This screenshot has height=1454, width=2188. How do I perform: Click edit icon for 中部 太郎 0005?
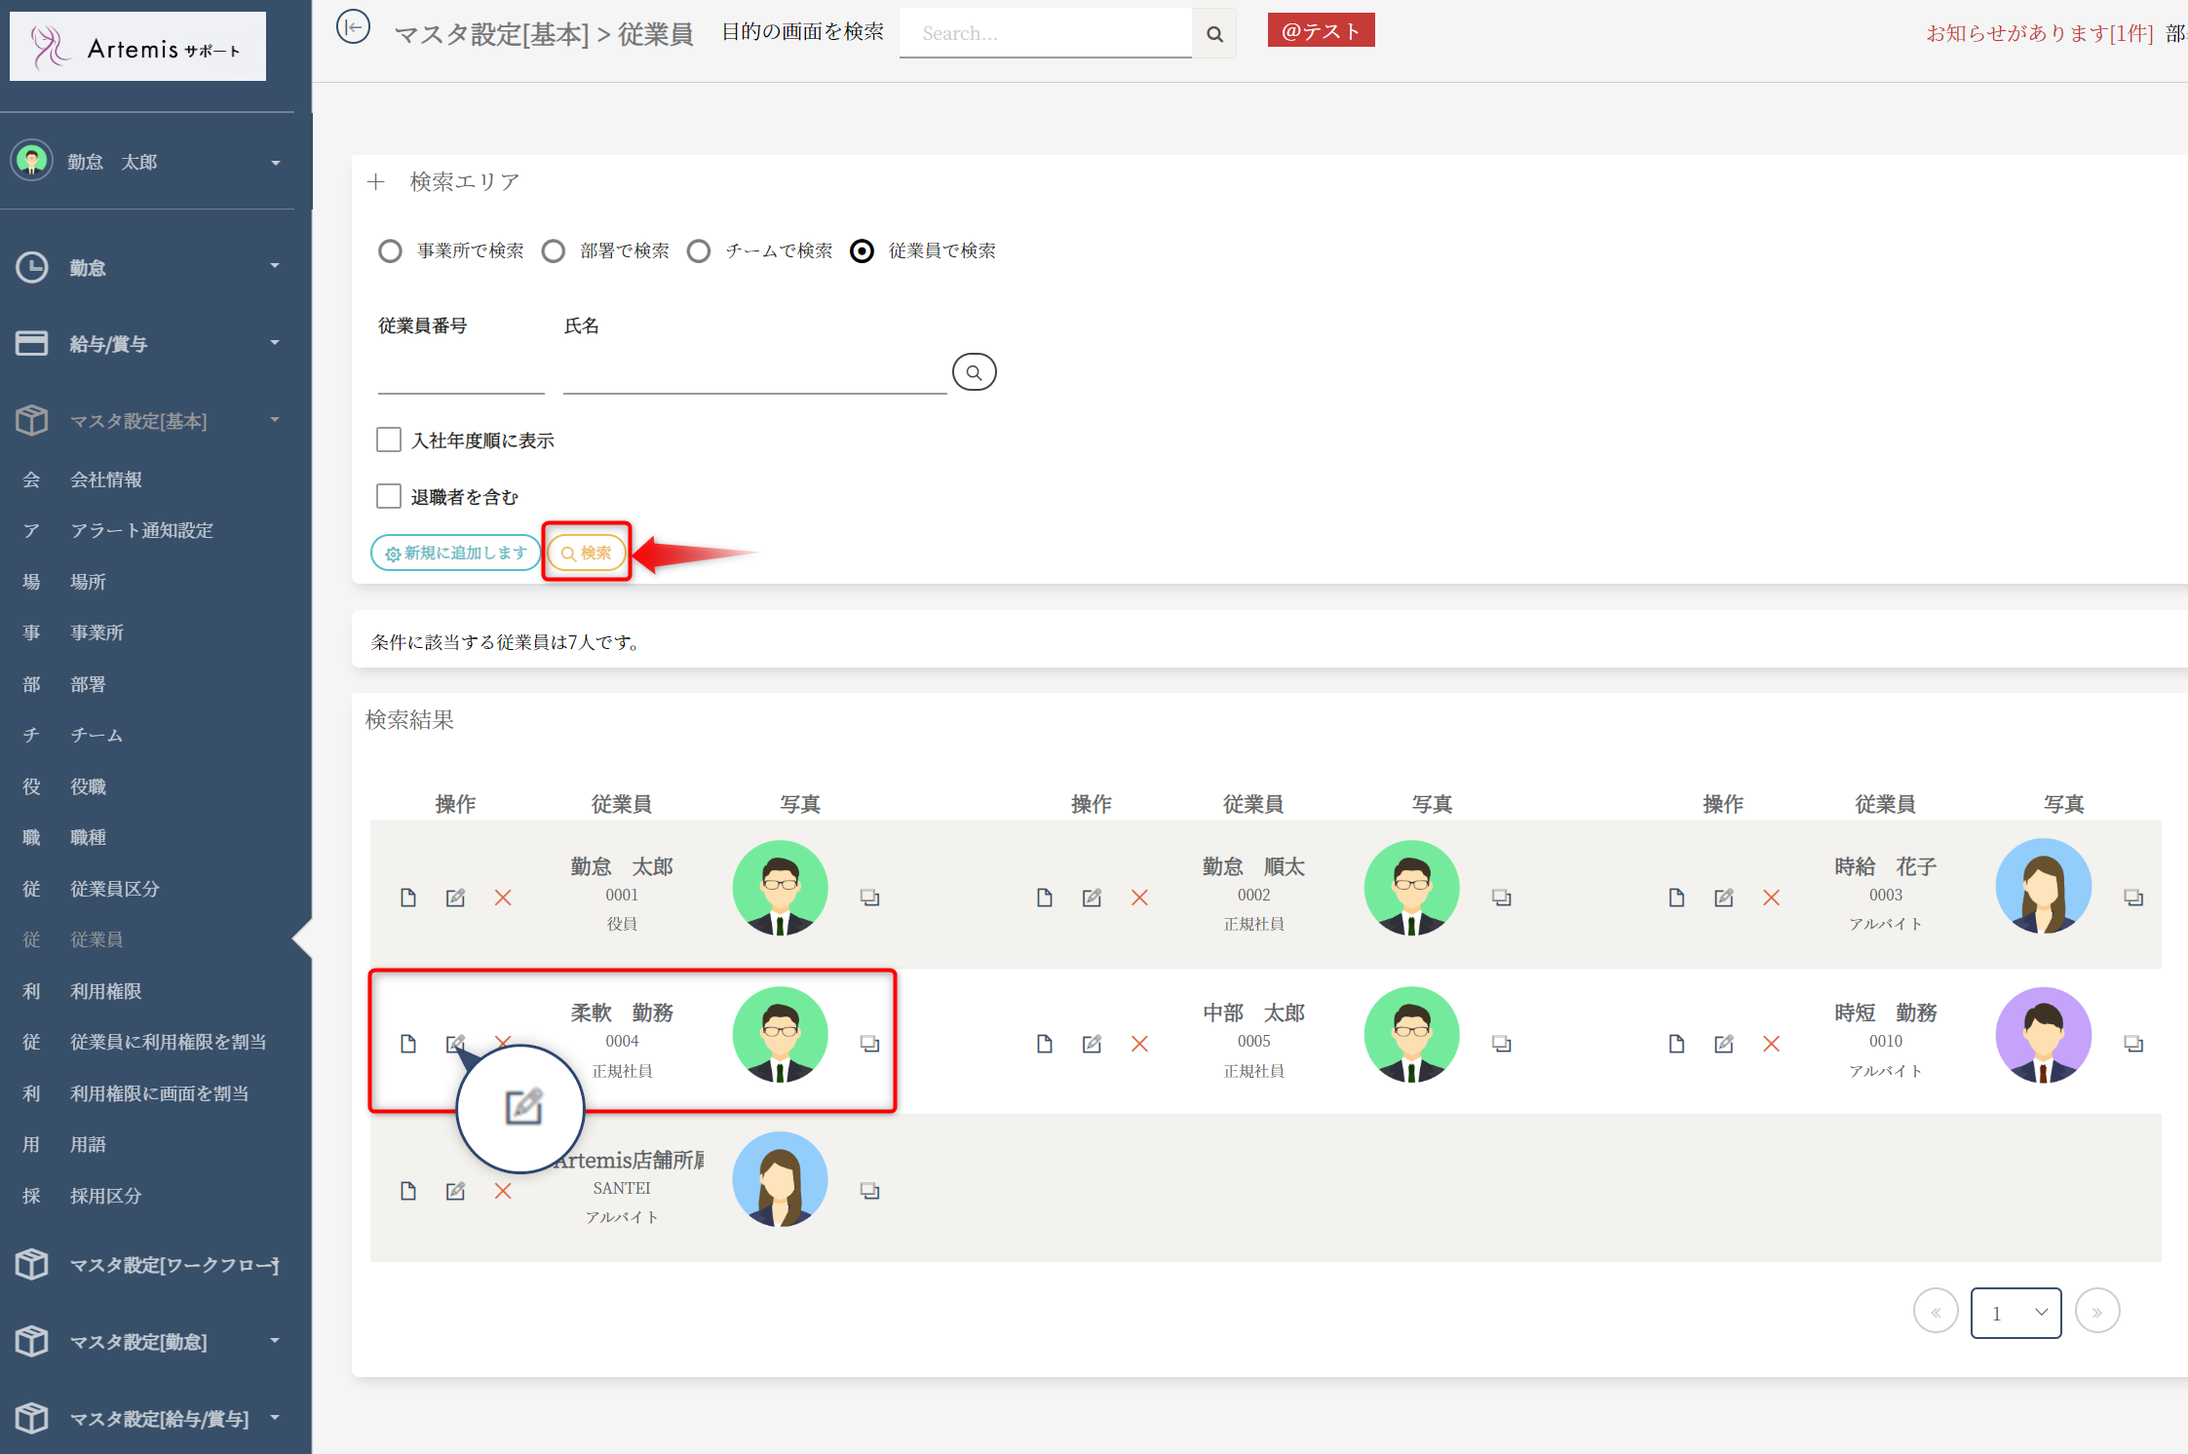[x=1092, y=1044]
